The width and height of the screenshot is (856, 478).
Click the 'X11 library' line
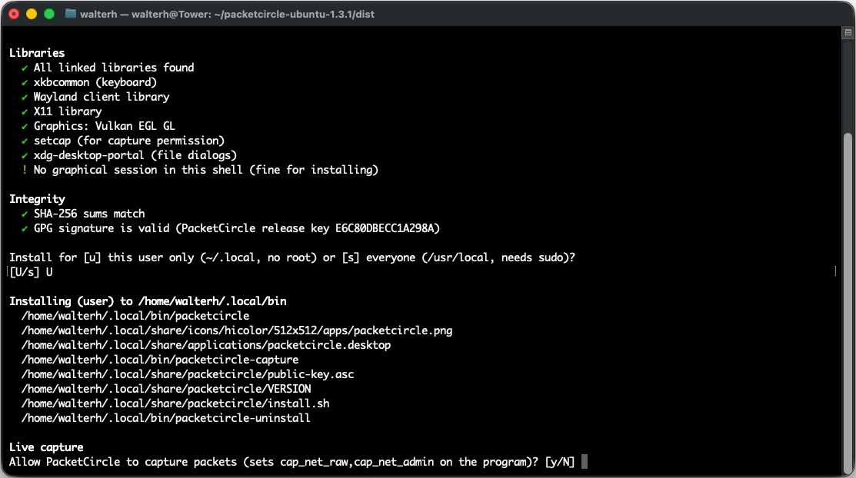(68, 111)
